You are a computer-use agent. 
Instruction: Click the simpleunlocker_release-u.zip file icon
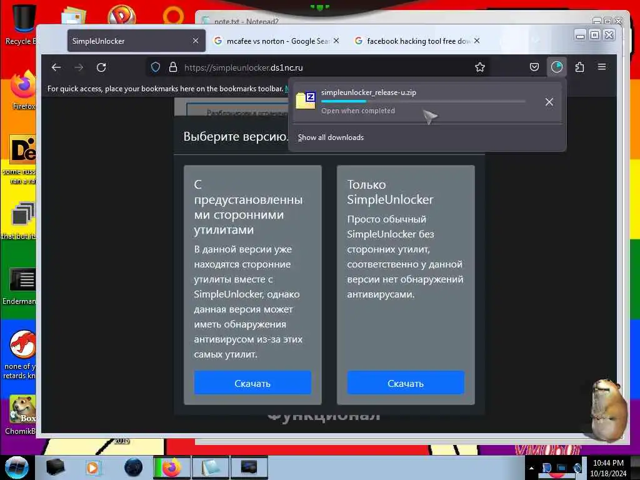(x=306, y=101)
